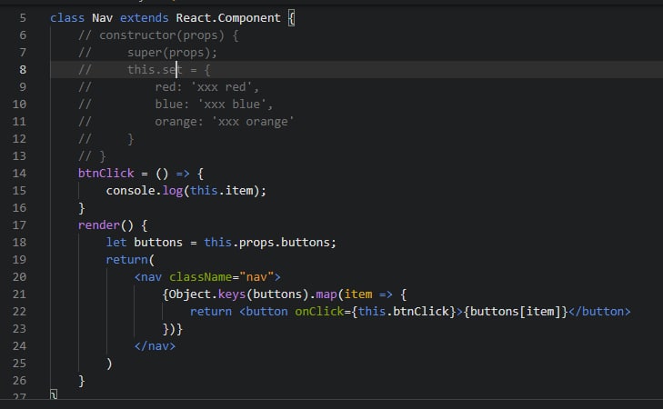Click the 'render' method name
The image size is (663, 409).
tap(99, 225)
